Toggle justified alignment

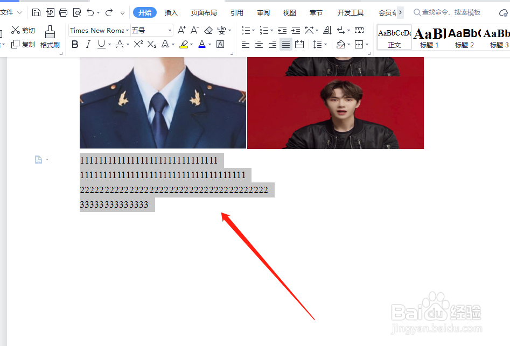(286, 44)
